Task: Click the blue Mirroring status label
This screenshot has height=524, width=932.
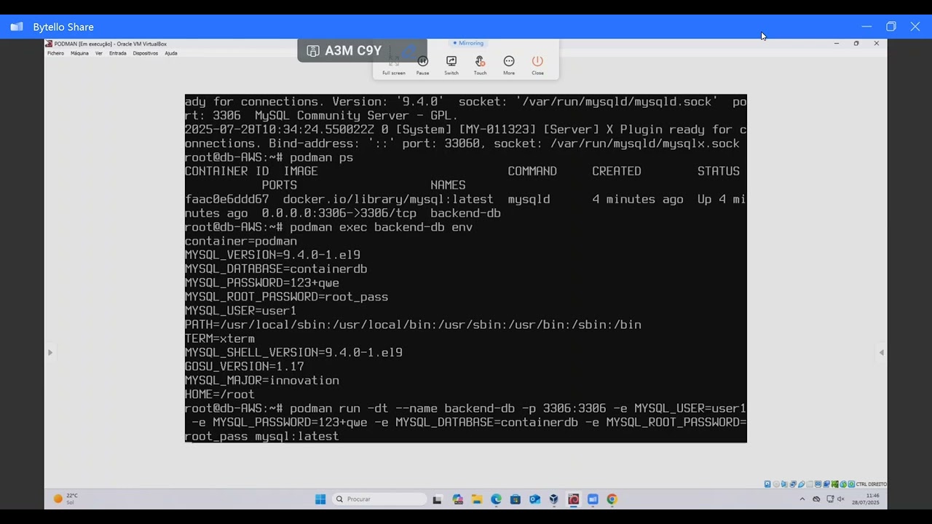Action: click(468, 43)
